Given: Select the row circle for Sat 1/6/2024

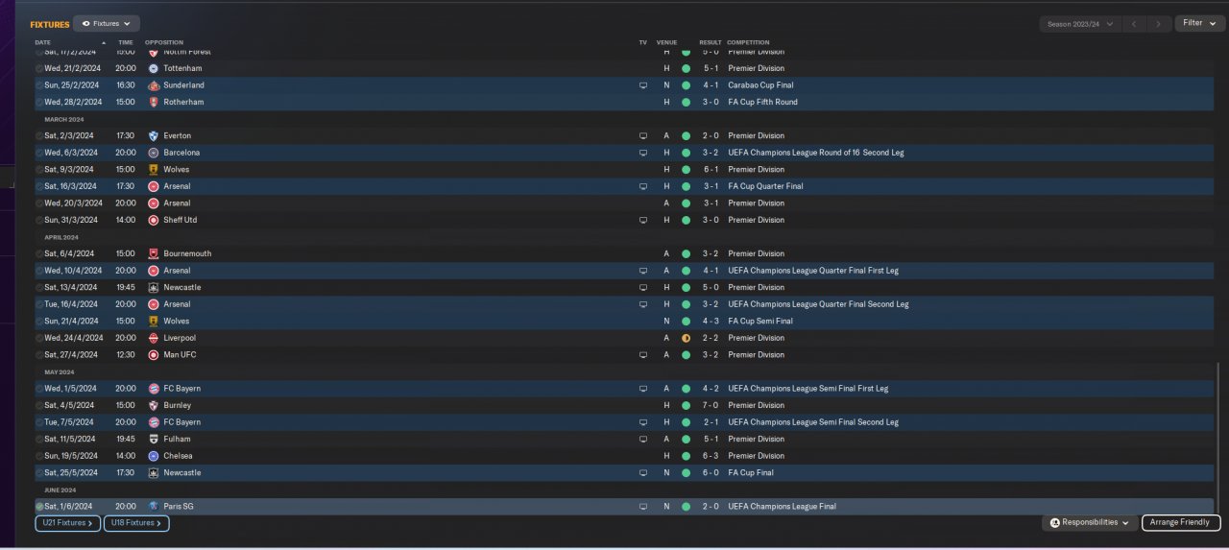Looking at the screenshot, I should [39, 506].
